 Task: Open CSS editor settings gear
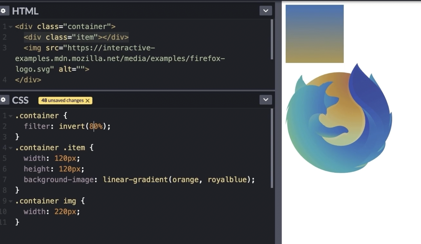pos(3,100)
